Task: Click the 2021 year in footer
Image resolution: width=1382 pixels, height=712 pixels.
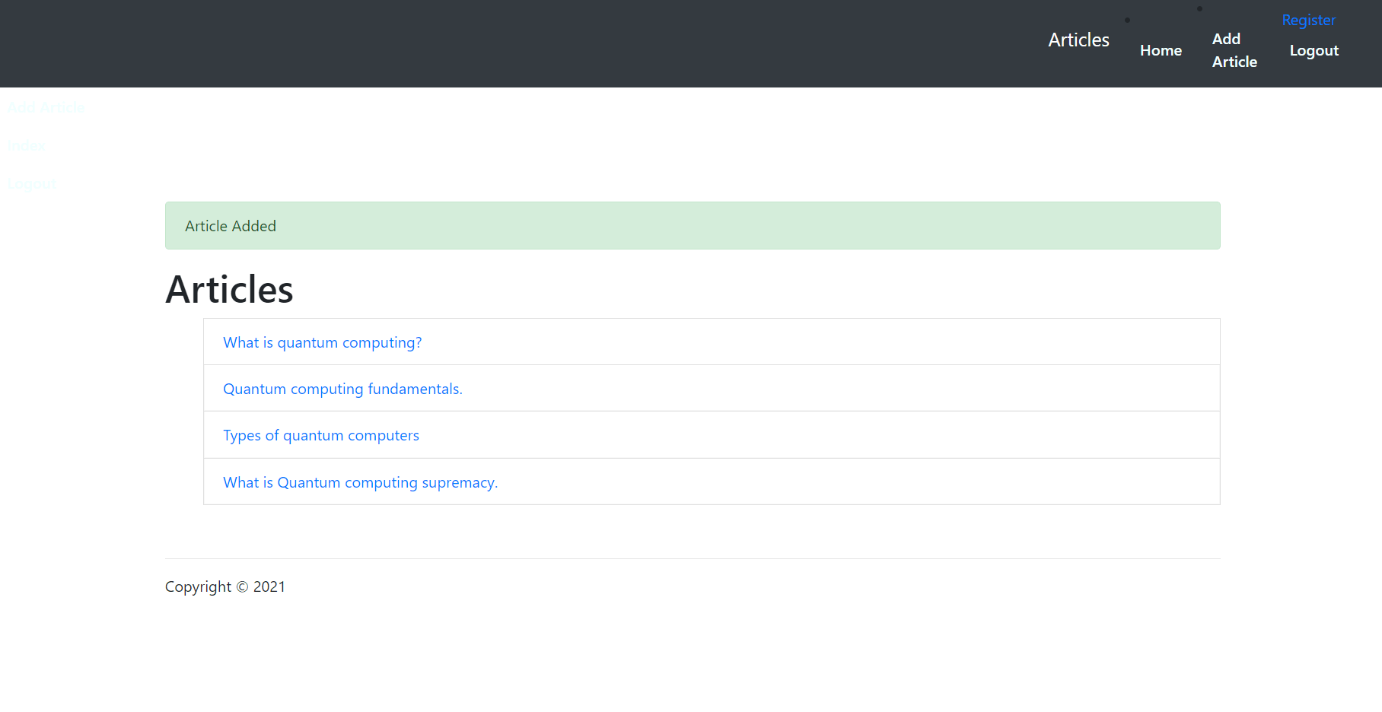Action: tap(269, 587)
